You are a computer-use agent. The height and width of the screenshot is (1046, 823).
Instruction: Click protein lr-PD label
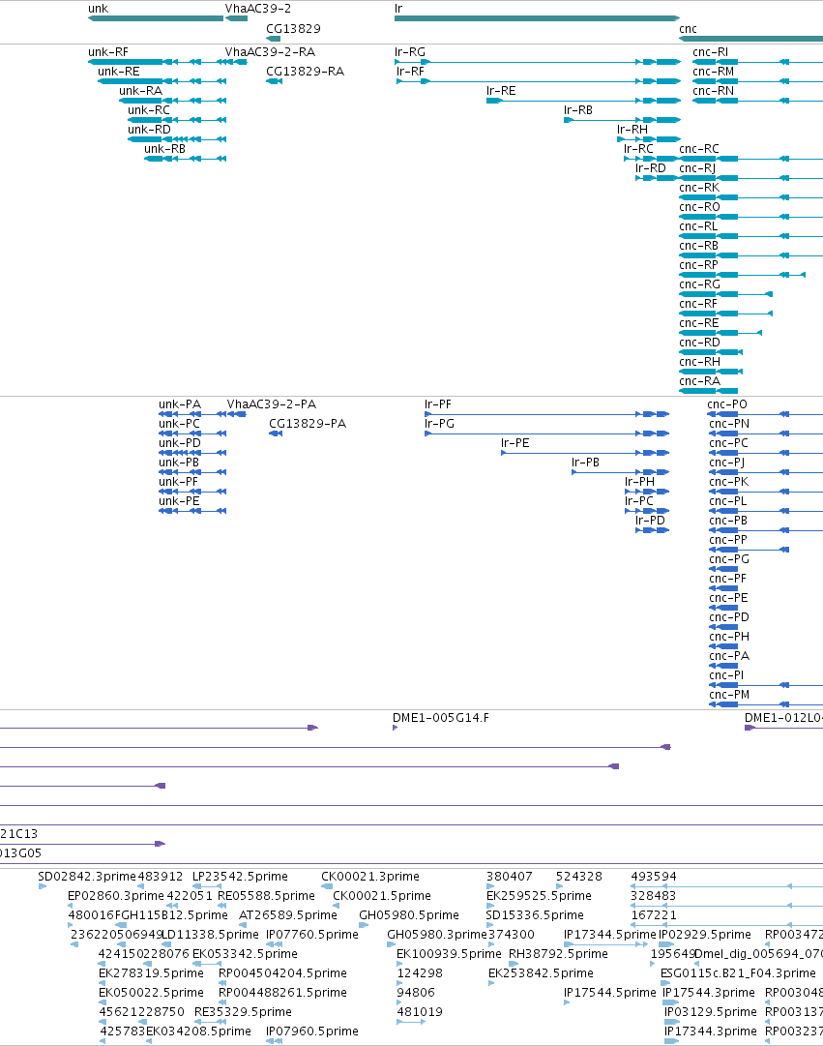pyautogui.click(x=650, y=521)
